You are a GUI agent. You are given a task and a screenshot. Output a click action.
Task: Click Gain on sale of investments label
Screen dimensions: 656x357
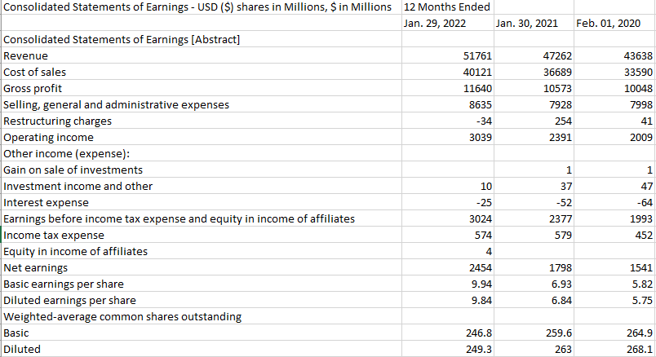[x=73, y=170]
